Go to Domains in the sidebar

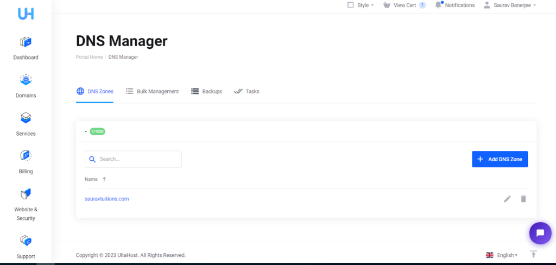coord(26,80)
